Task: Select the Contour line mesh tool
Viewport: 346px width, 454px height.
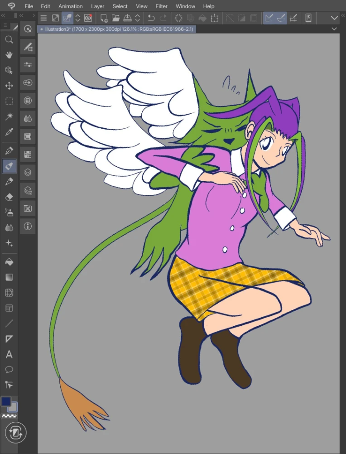Action: click(x=9, y=293)
